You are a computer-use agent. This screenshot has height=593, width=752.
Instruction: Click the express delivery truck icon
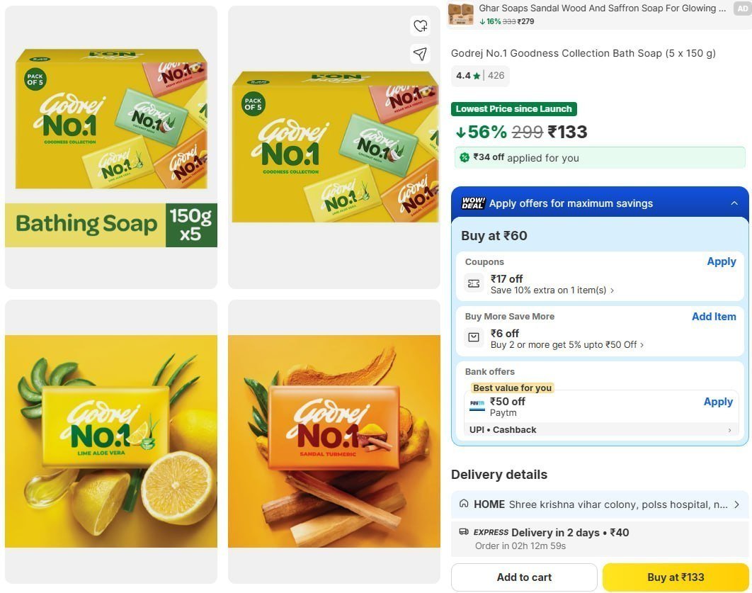point(464,531)
